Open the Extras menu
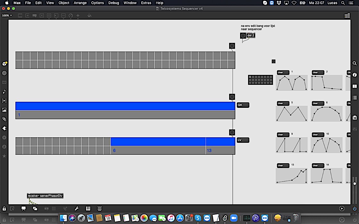The image size is (359, 224). (146, 3)
